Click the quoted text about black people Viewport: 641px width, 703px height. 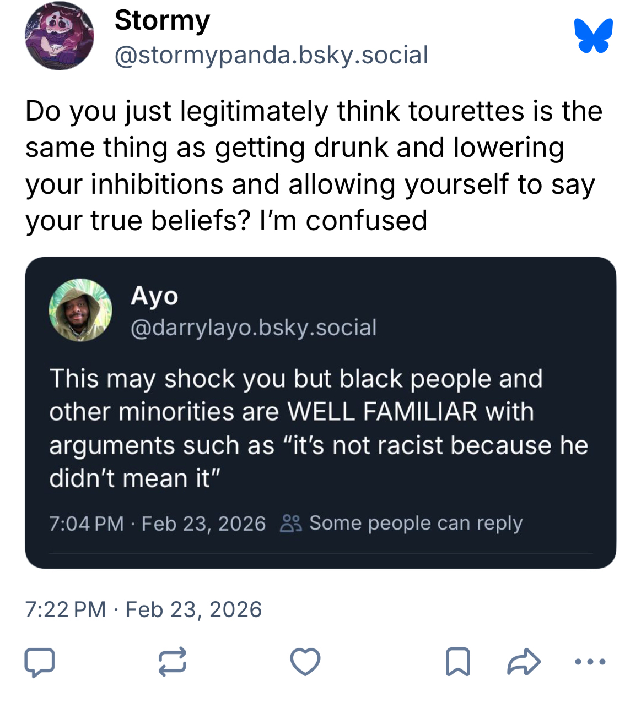[319, 428]
